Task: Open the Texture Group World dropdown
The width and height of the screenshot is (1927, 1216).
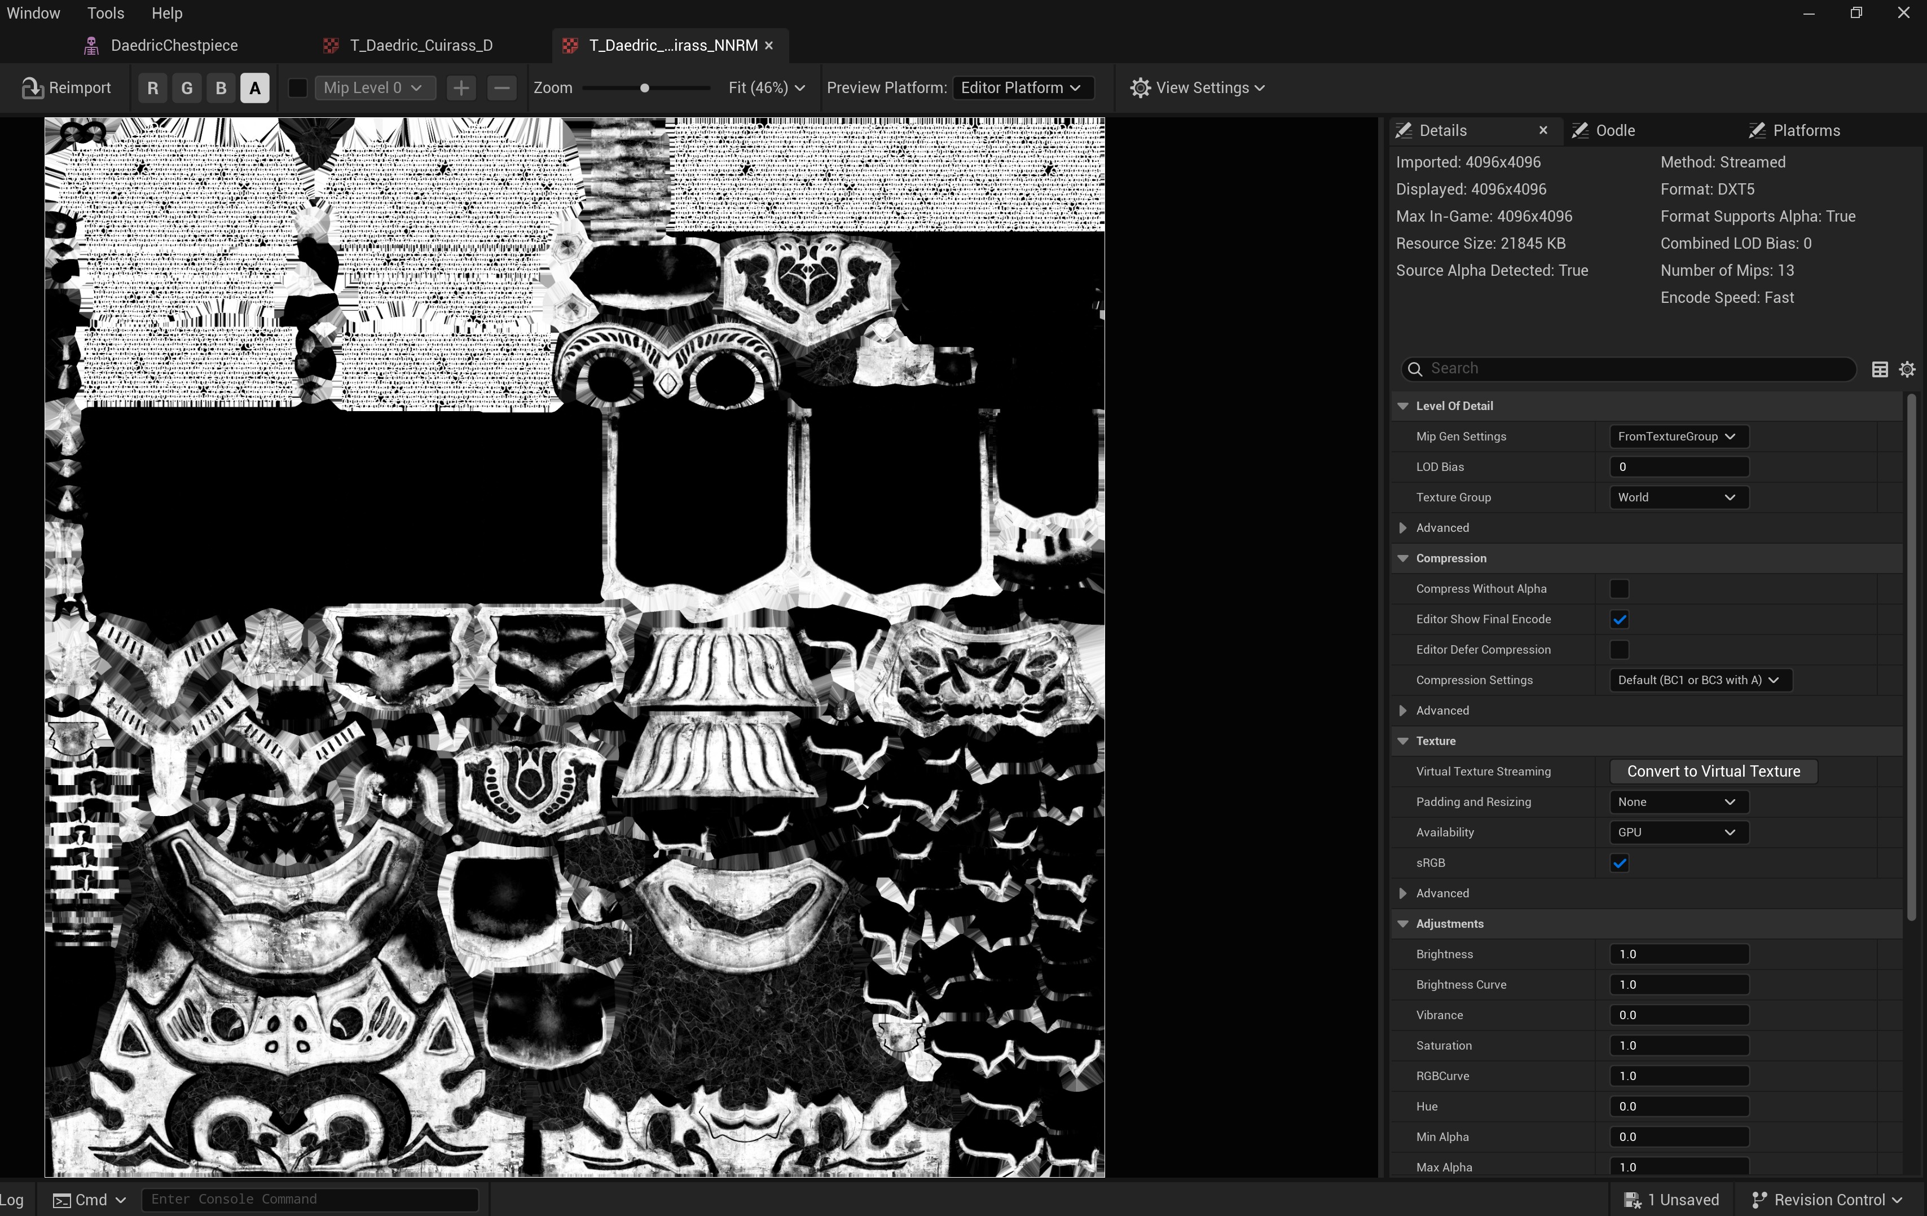Action: [1678, 497]
